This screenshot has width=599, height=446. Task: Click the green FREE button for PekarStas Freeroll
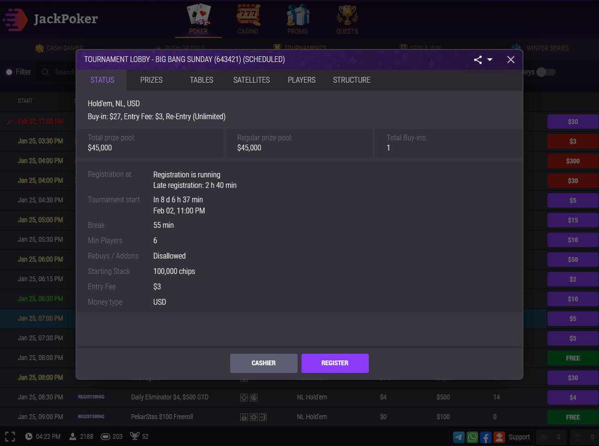(x=573, y=417)
